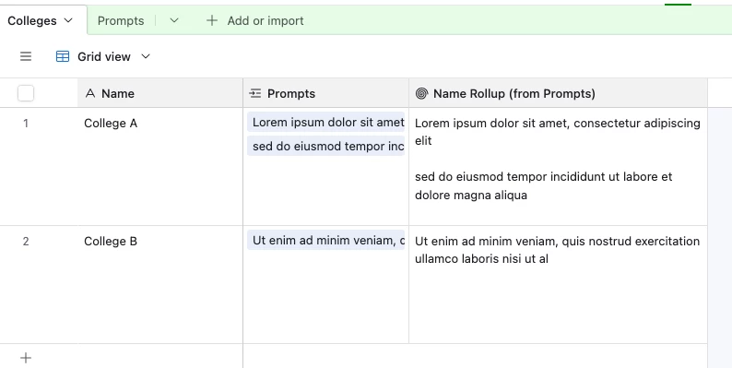Expand the Colleges tab dropdown chevron
This screenshot has width=732, height=368.
tap(68, 20)
